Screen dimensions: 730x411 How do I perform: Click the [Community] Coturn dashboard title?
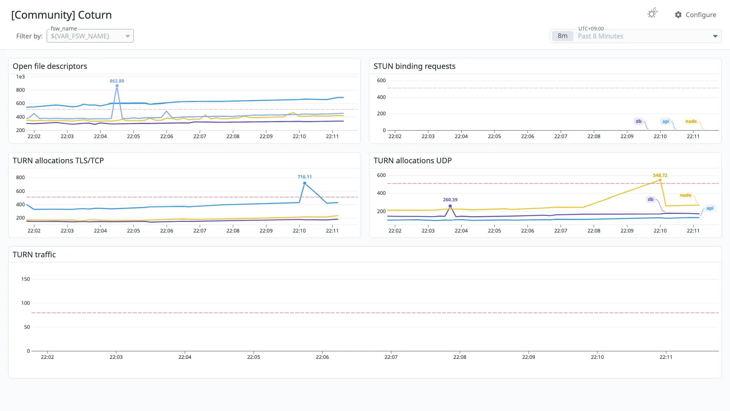point(62,15)
